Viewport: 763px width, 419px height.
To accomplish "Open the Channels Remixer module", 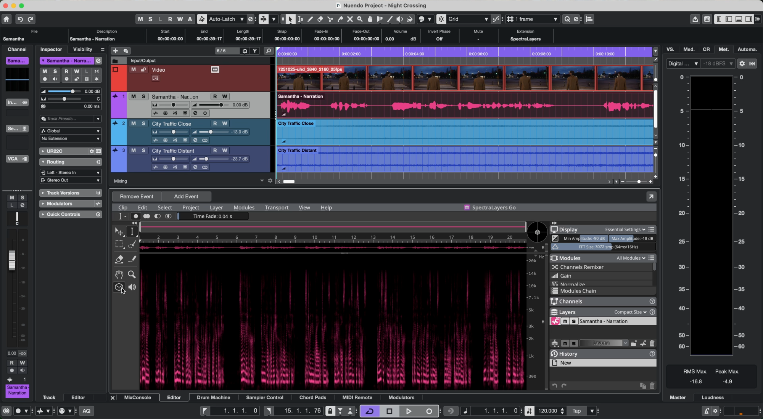I will 581,267.
